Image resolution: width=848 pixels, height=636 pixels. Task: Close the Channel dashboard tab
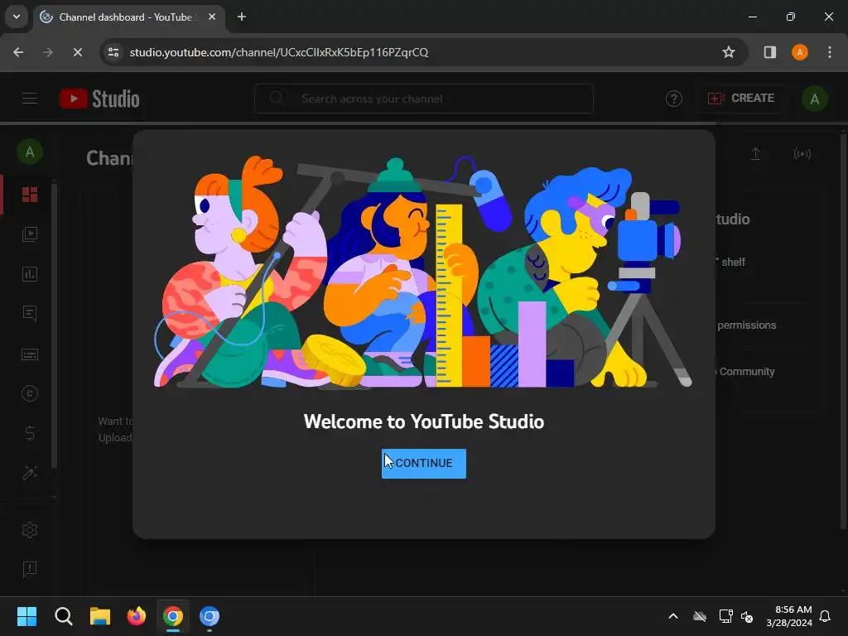[x=212, y=17]
